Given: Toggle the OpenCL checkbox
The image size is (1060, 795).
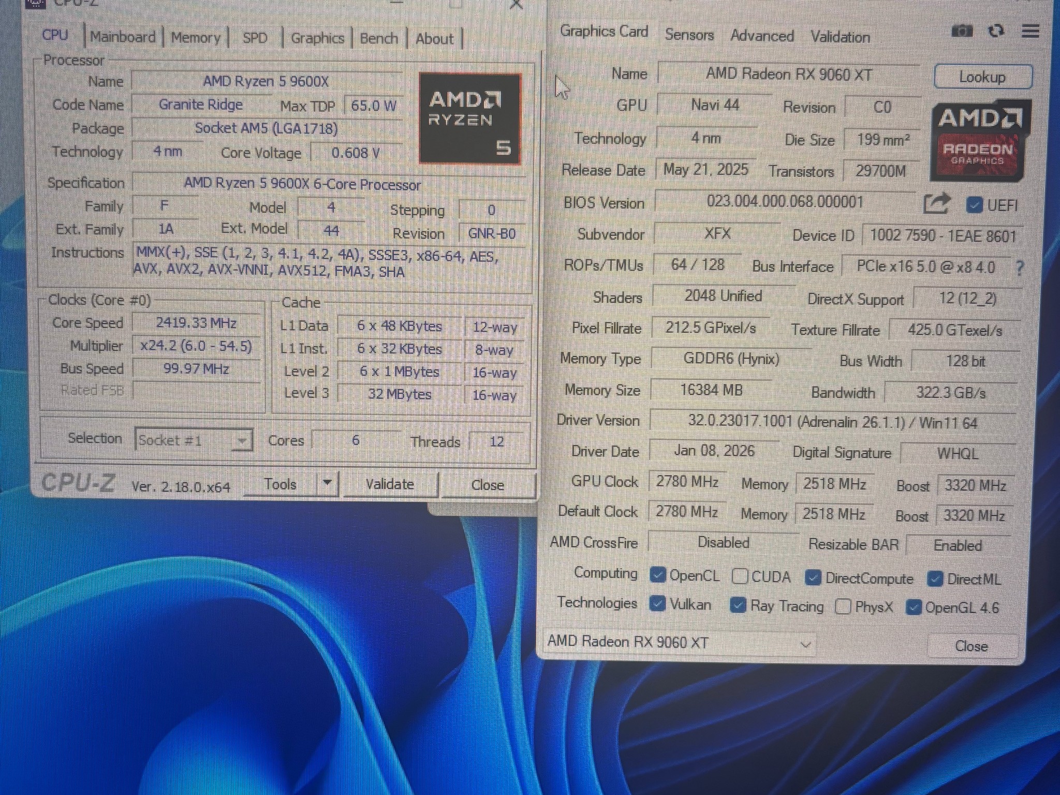Looking at the screenshot, I should coord(657,575).
